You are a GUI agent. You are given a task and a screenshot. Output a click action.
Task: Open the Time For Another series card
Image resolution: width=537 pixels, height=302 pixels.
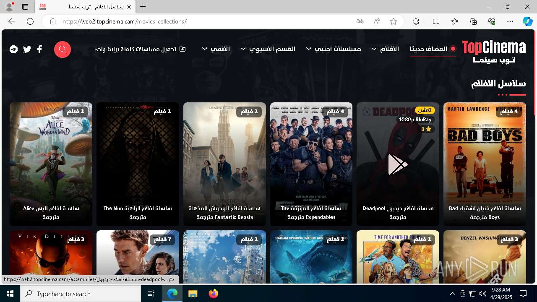pos(398,257)
